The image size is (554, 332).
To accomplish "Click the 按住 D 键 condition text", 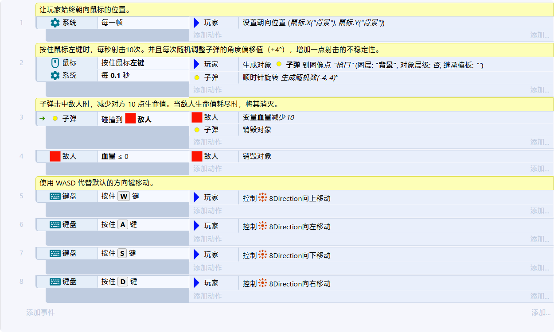I will coord(119,282).
